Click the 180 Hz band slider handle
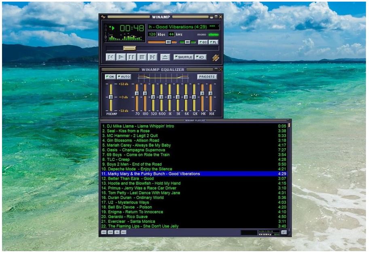 pyautogui.click(x=145, y=94)
